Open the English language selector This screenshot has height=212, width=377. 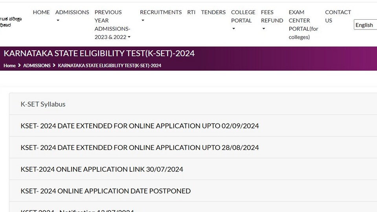pyautogui.click(x=366, y=25)
